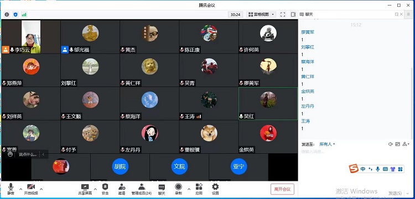
Task: Open the meeting info icon
Action: click(x=7, y=14)
